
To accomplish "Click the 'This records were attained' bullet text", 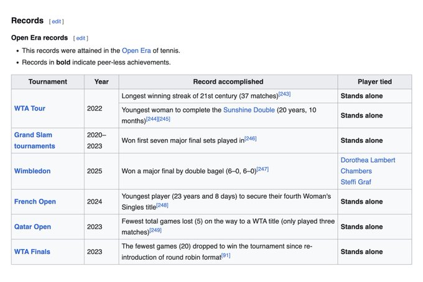I will pyautogui.click(x=101, y=51).
